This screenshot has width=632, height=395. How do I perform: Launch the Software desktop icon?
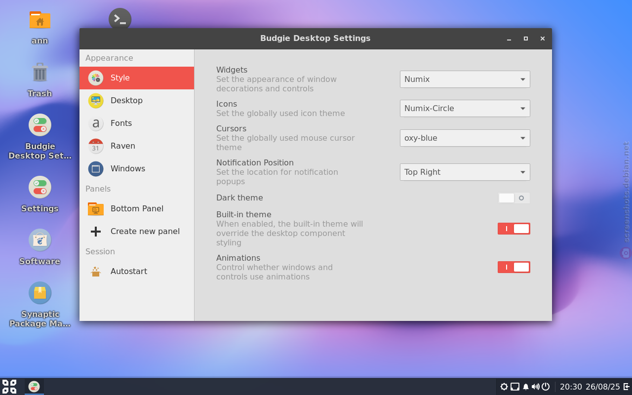click(x=39, y=240)
